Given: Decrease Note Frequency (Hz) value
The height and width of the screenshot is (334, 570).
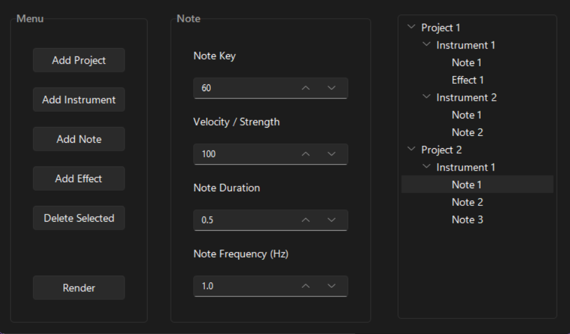Looking at the screenshot, I should click(x=331, y=286).
